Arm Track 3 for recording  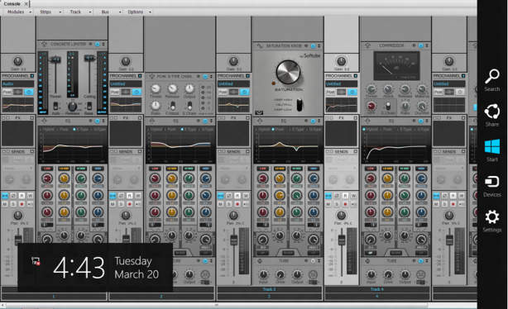[x=237, y=204]
